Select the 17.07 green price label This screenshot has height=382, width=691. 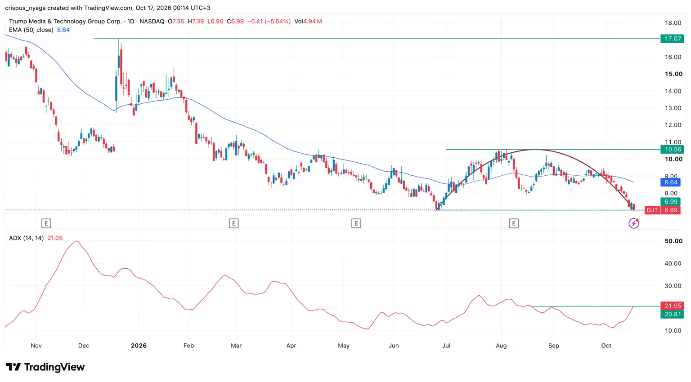point(672,39)
